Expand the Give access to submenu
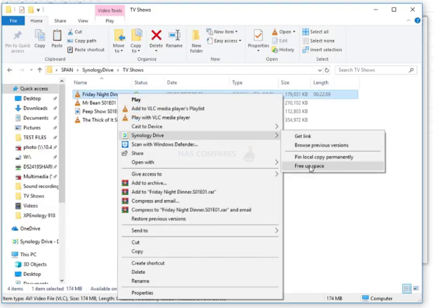 click(x=200, y=174)
